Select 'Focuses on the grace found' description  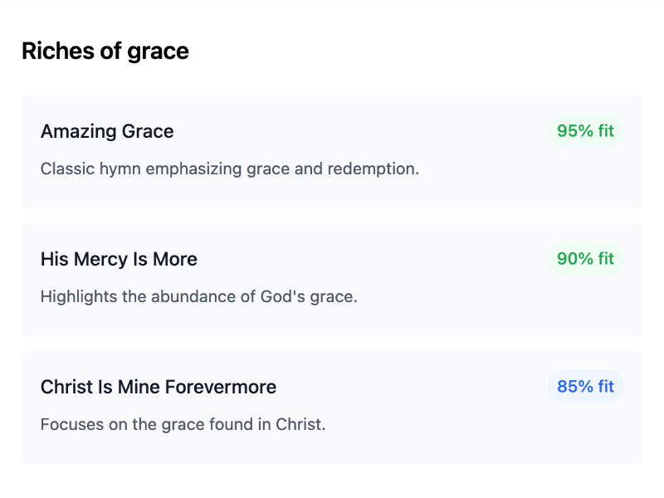[183, 425]
